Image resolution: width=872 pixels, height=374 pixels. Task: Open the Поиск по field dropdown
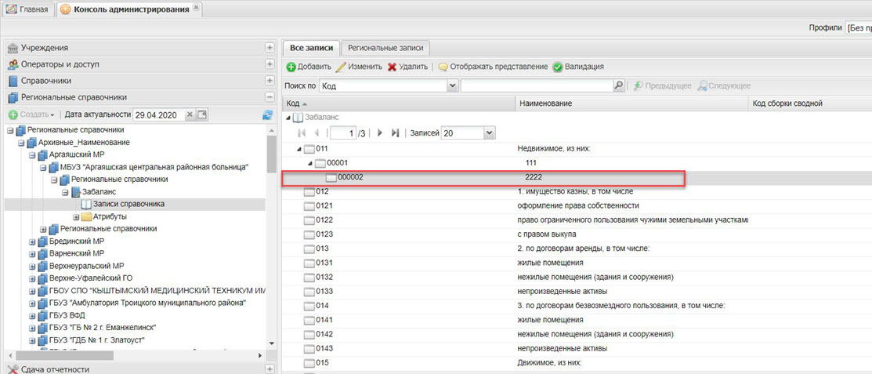coord(452,85)
